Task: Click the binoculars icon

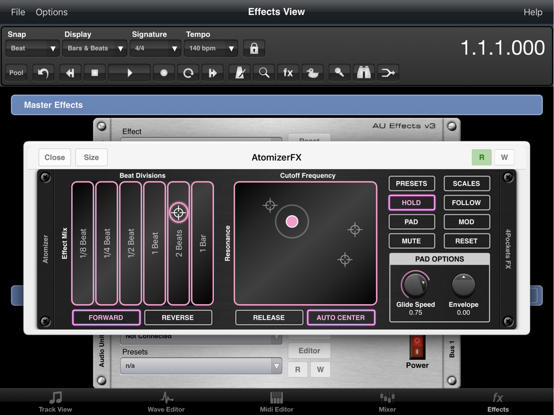Action: 363,73
